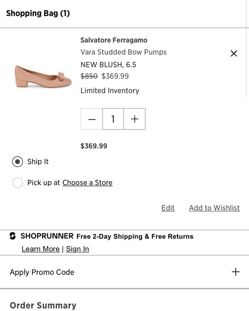Remove the Vara pumps with X icon
The height and width of the screenshot is (311, 249).
point(234,53)
